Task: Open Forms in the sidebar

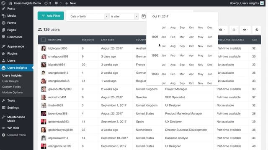Action: click(x=12, y=23)
